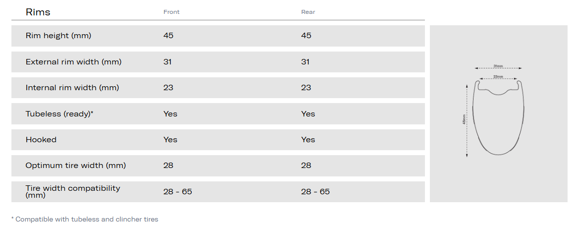Click the front rim height value 45
Image resolution: width=577 pixels, height=225 pixels.
[168, 36]
